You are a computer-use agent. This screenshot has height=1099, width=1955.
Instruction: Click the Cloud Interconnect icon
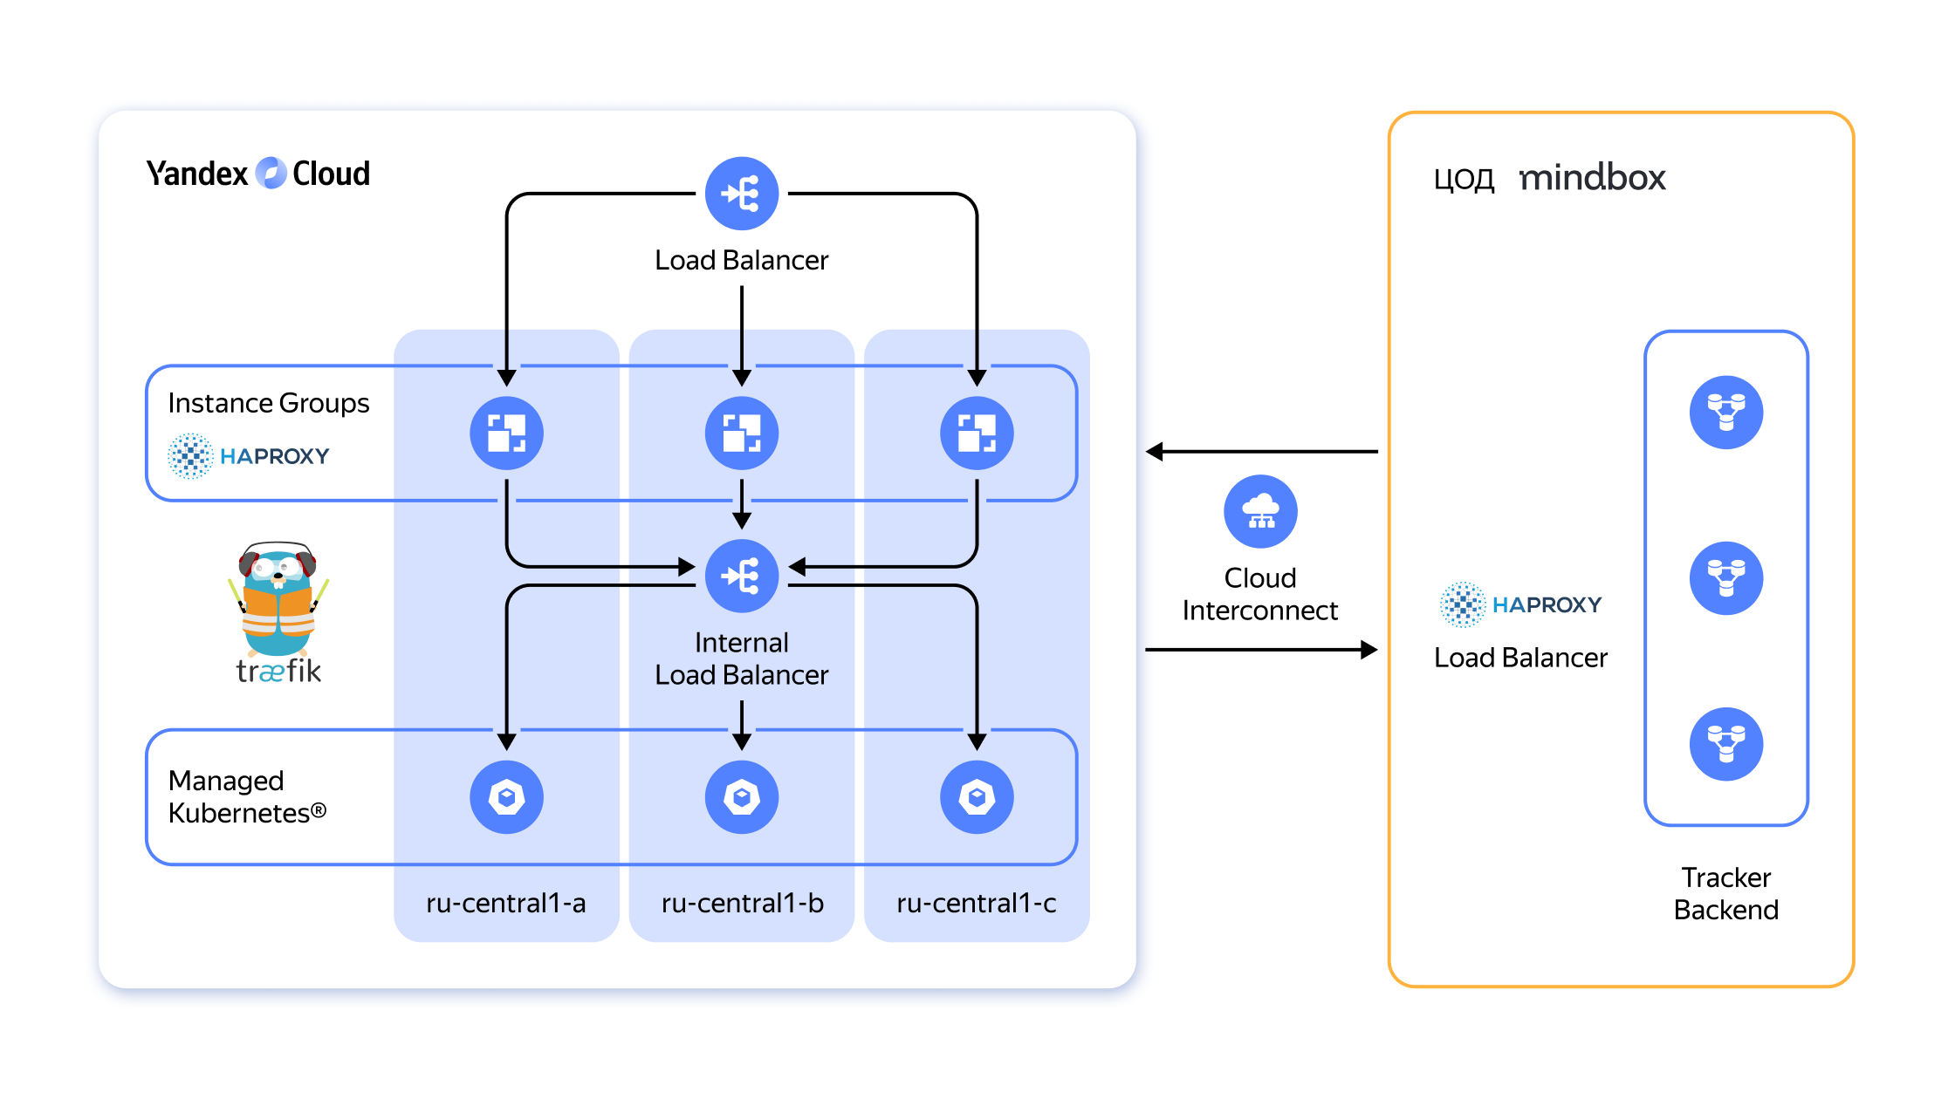[x=1260, y=511]
